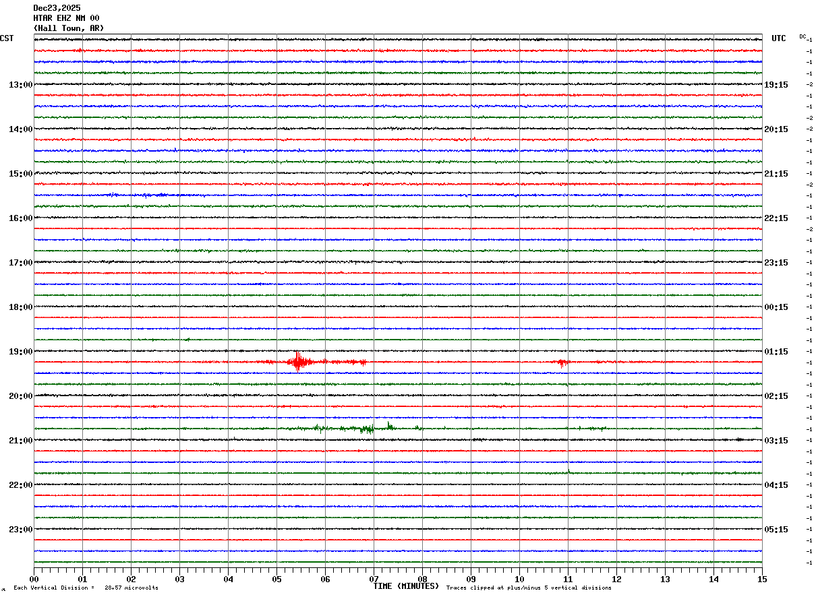Viewport: 816px width, 597px height.
Task: Click the 10 minute axis tick label
Action: coord(519,579)
